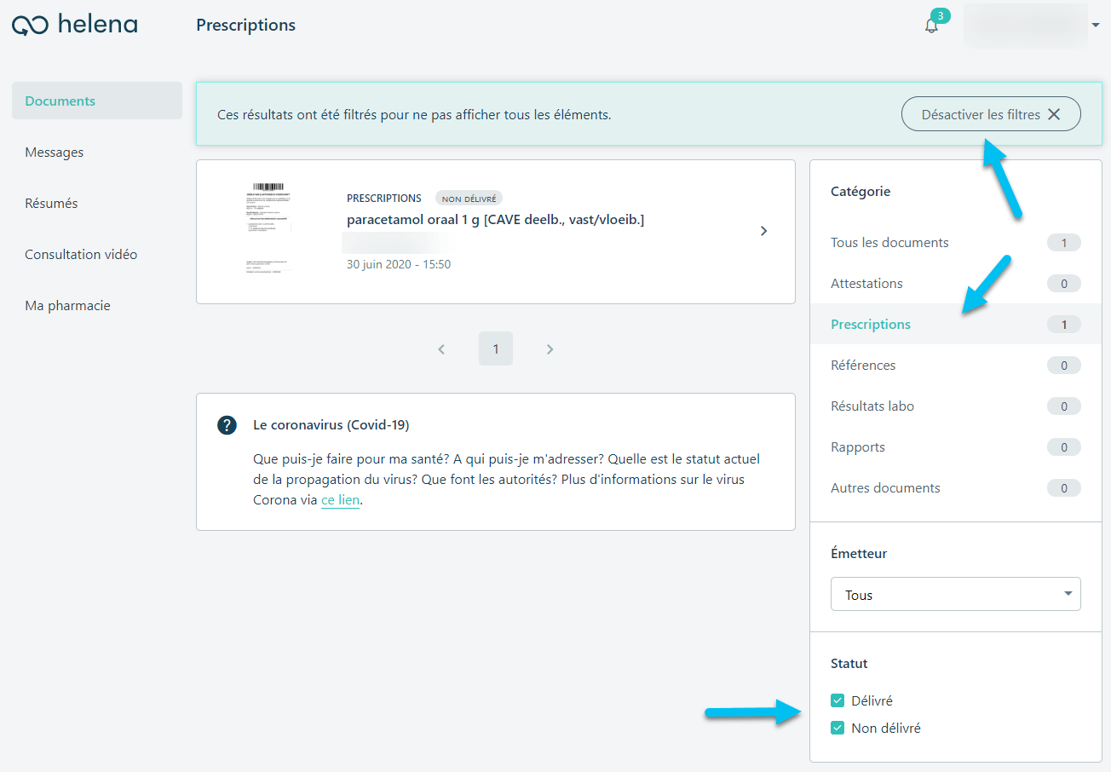1111x772 pixels.
Task: Select Tous les documents category
Action: pyautogui.click(x=956, y=243)
